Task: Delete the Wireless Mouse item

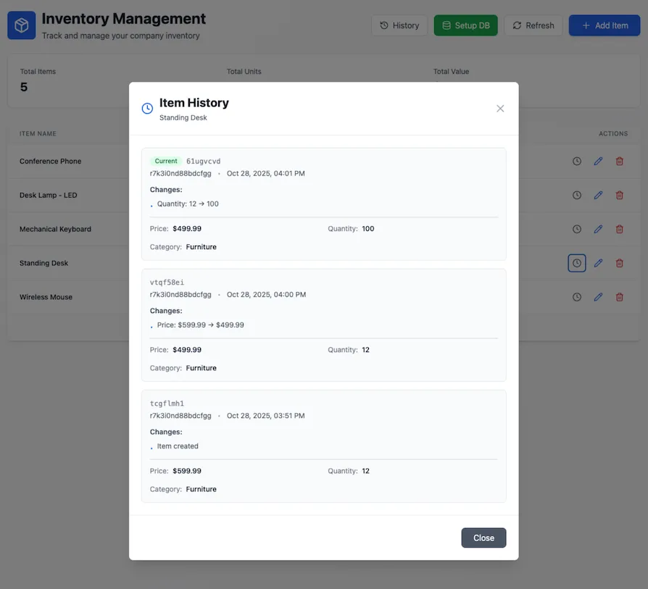Action: coord(619,297)
